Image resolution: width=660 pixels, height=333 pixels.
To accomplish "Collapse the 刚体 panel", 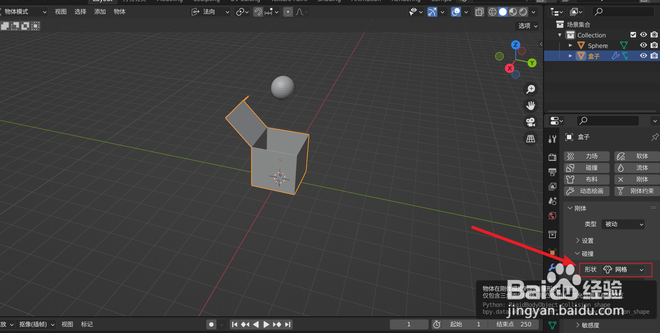I will tap(577, 208).
